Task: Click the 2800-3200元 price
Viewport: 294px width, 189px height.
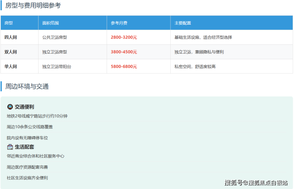Action: pos(124,37)
